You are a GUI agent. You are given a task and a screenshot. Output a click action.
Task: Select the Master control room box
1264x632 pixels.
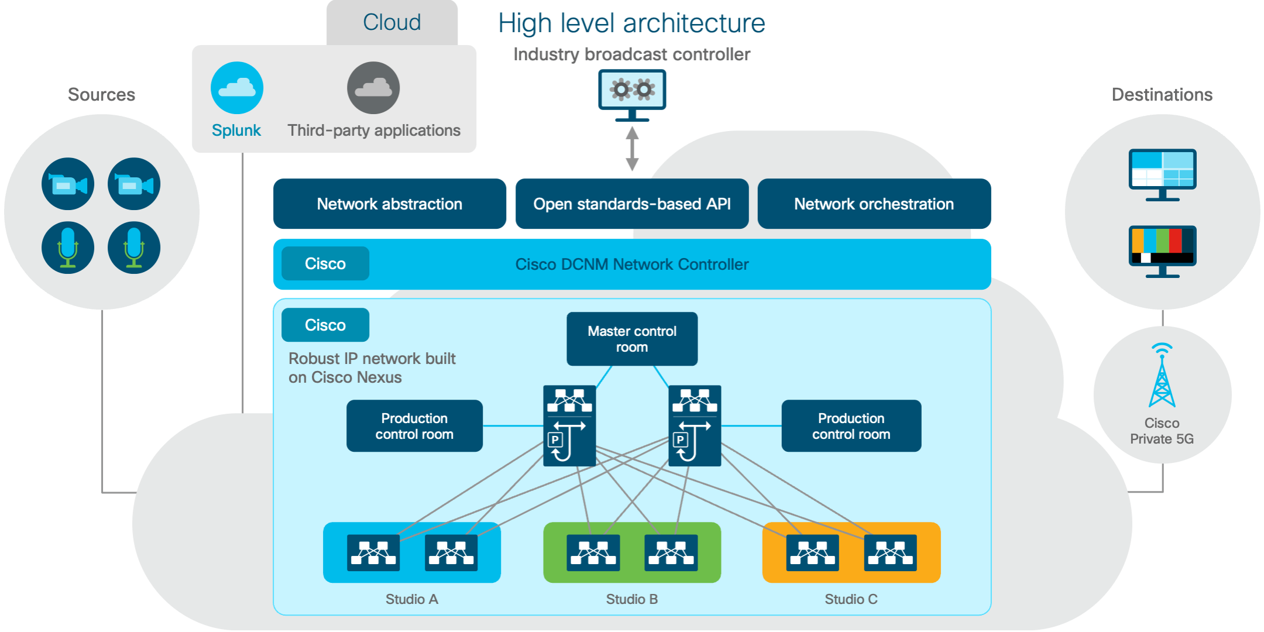(x=632, y=339)
